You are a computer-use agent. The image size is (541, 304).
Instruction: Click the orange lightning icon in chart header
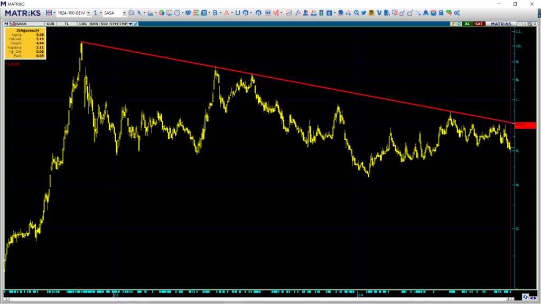(x=453, y=24)
